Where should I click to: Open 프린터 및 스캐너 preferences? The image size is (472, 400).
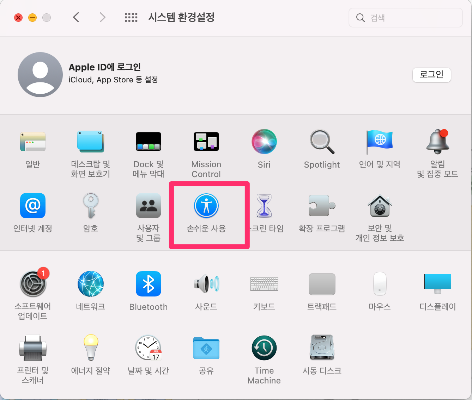pos(33,348)
